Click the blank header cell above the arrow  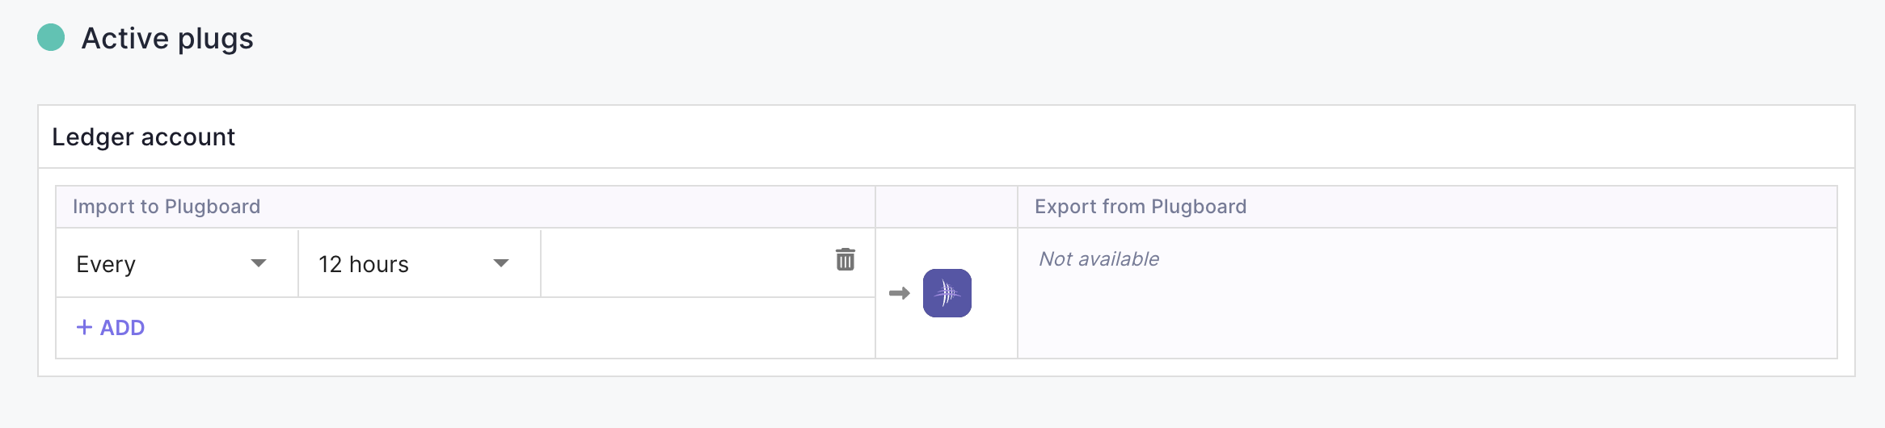[x=946, y=207]
